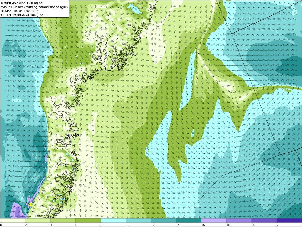Screen dimensions: 302x227
Task: Click the scale label 0
Action: tap(1, 225)
